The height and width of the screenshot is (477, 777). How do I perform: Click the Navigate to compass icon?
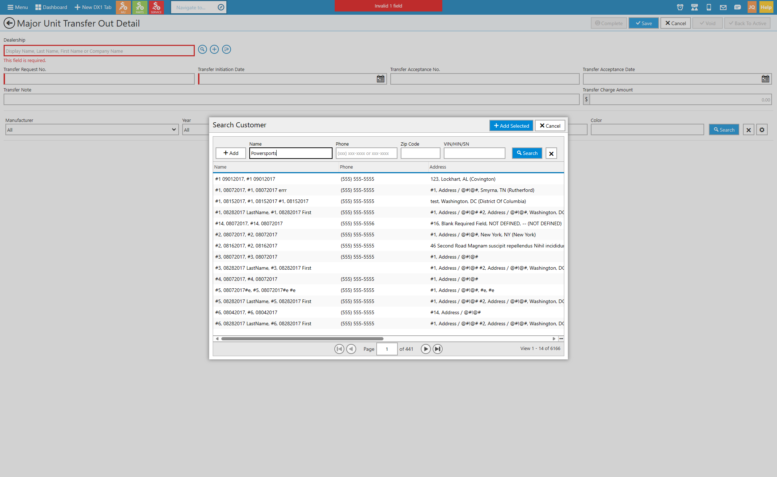click(221, 7)
